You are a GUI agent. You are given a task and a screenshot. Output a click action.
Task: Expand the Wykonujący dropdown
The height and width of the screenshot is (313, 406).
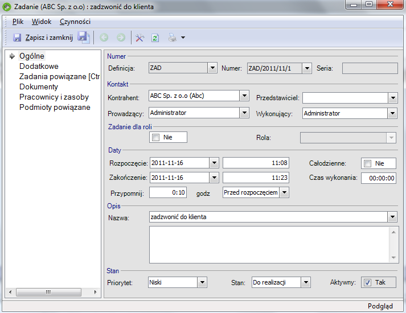[392, 113]
